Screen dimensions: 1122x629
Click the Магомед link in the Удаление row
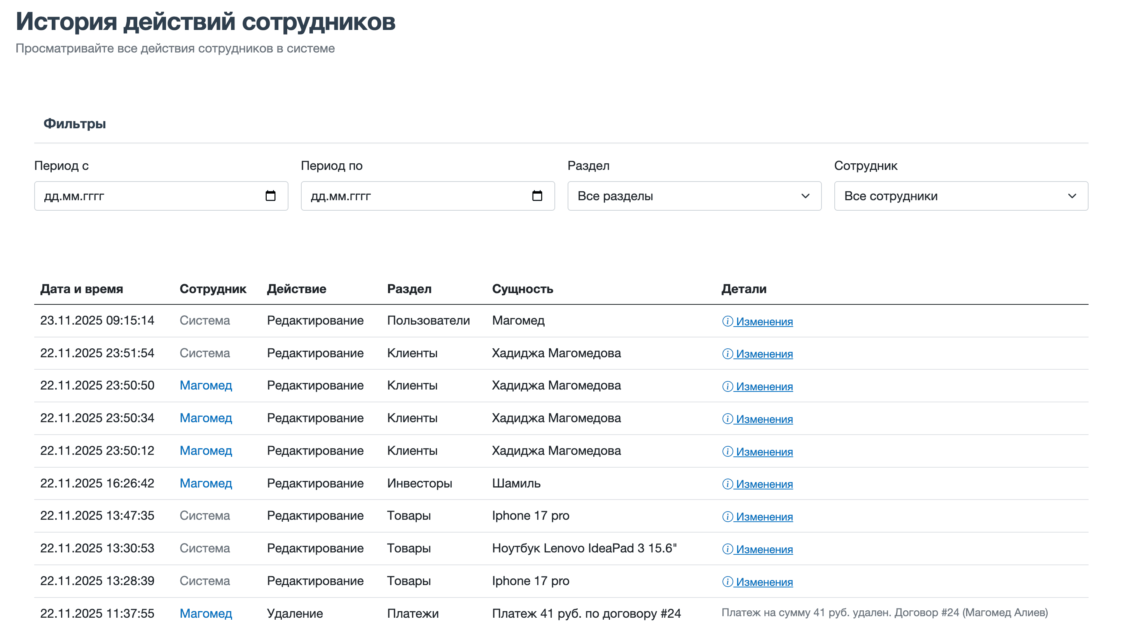coord(206,613)
